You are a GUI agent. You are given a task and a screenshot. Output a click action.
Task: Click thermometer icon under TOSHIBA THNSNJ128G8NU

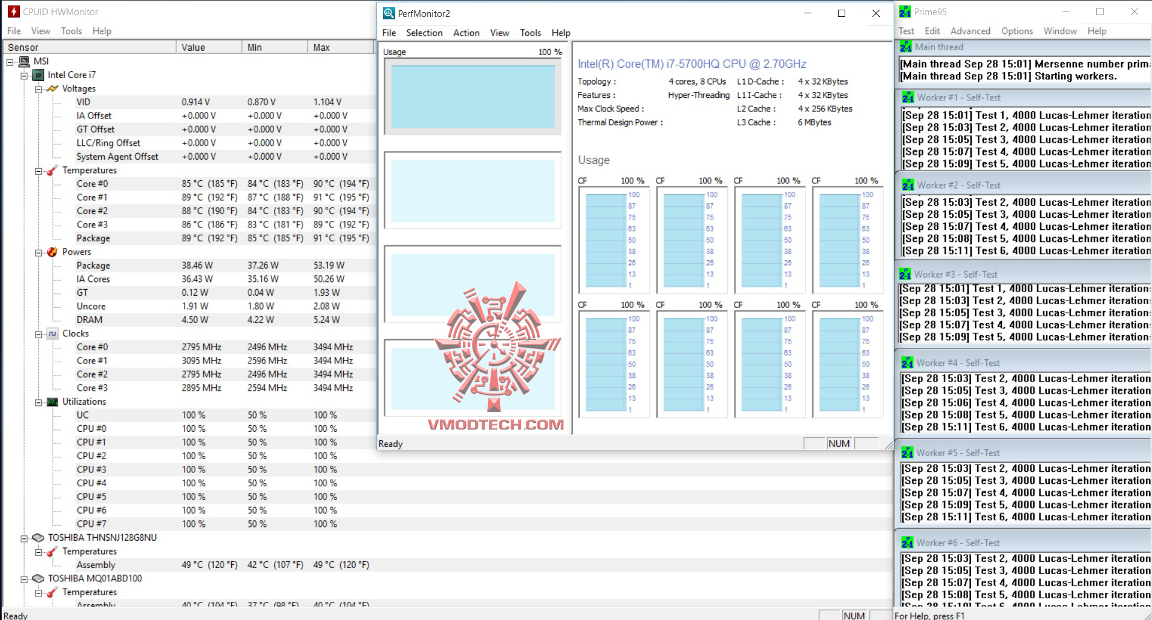click(53, 551)
